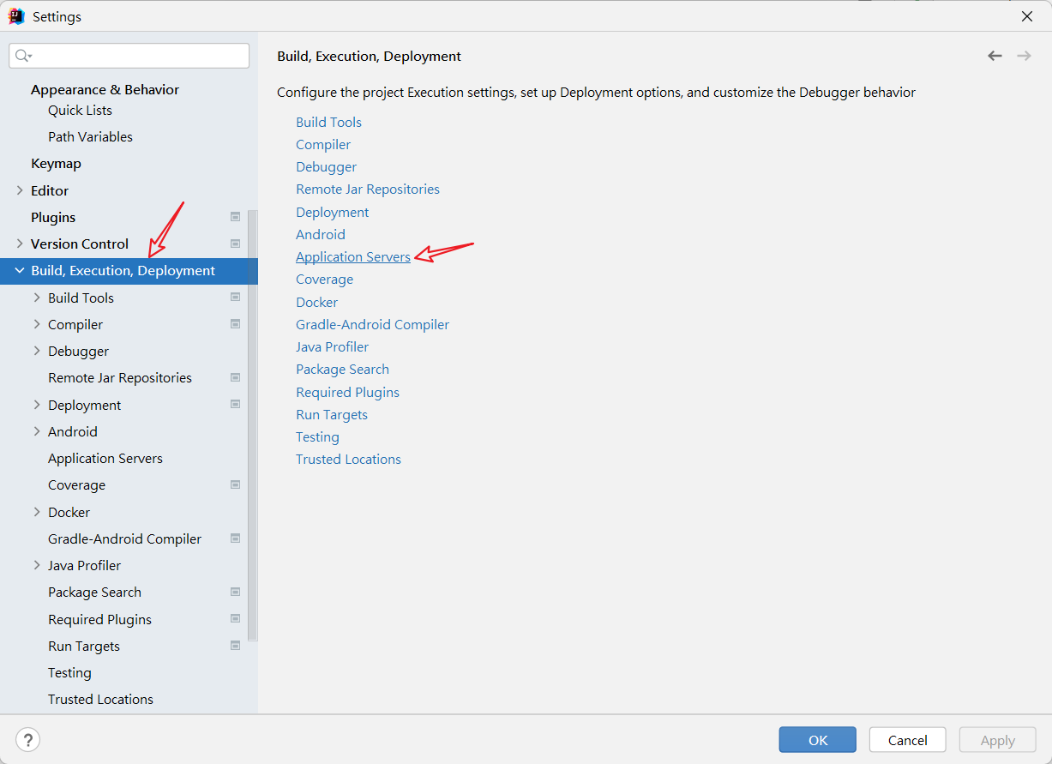
Task: Expand the Build Tools subtree
Action: click(x=37, y=298)
